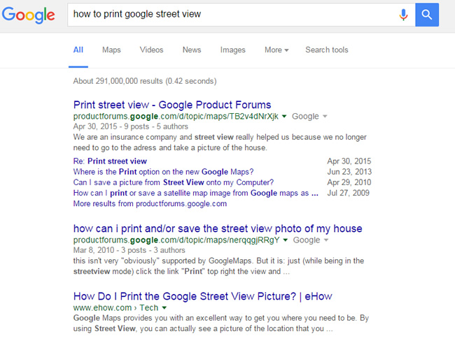Open the Google dropdown on second result
The height and width of the screenshot is (343, 455).
(311, 240)
